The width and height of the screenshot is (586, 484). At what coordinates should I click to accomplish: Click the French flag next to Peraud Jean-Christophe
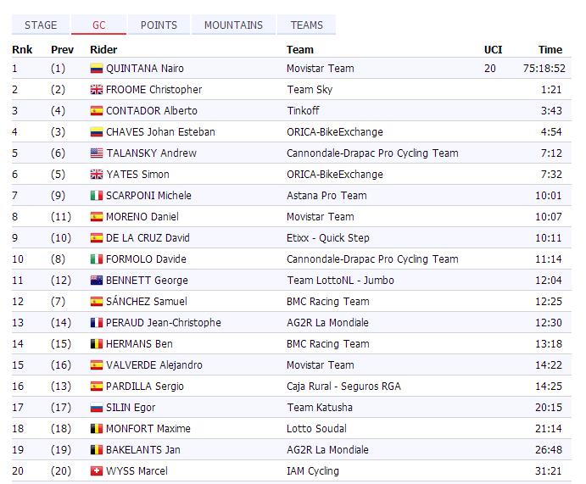pyautogui.click(x=97, y=323)
